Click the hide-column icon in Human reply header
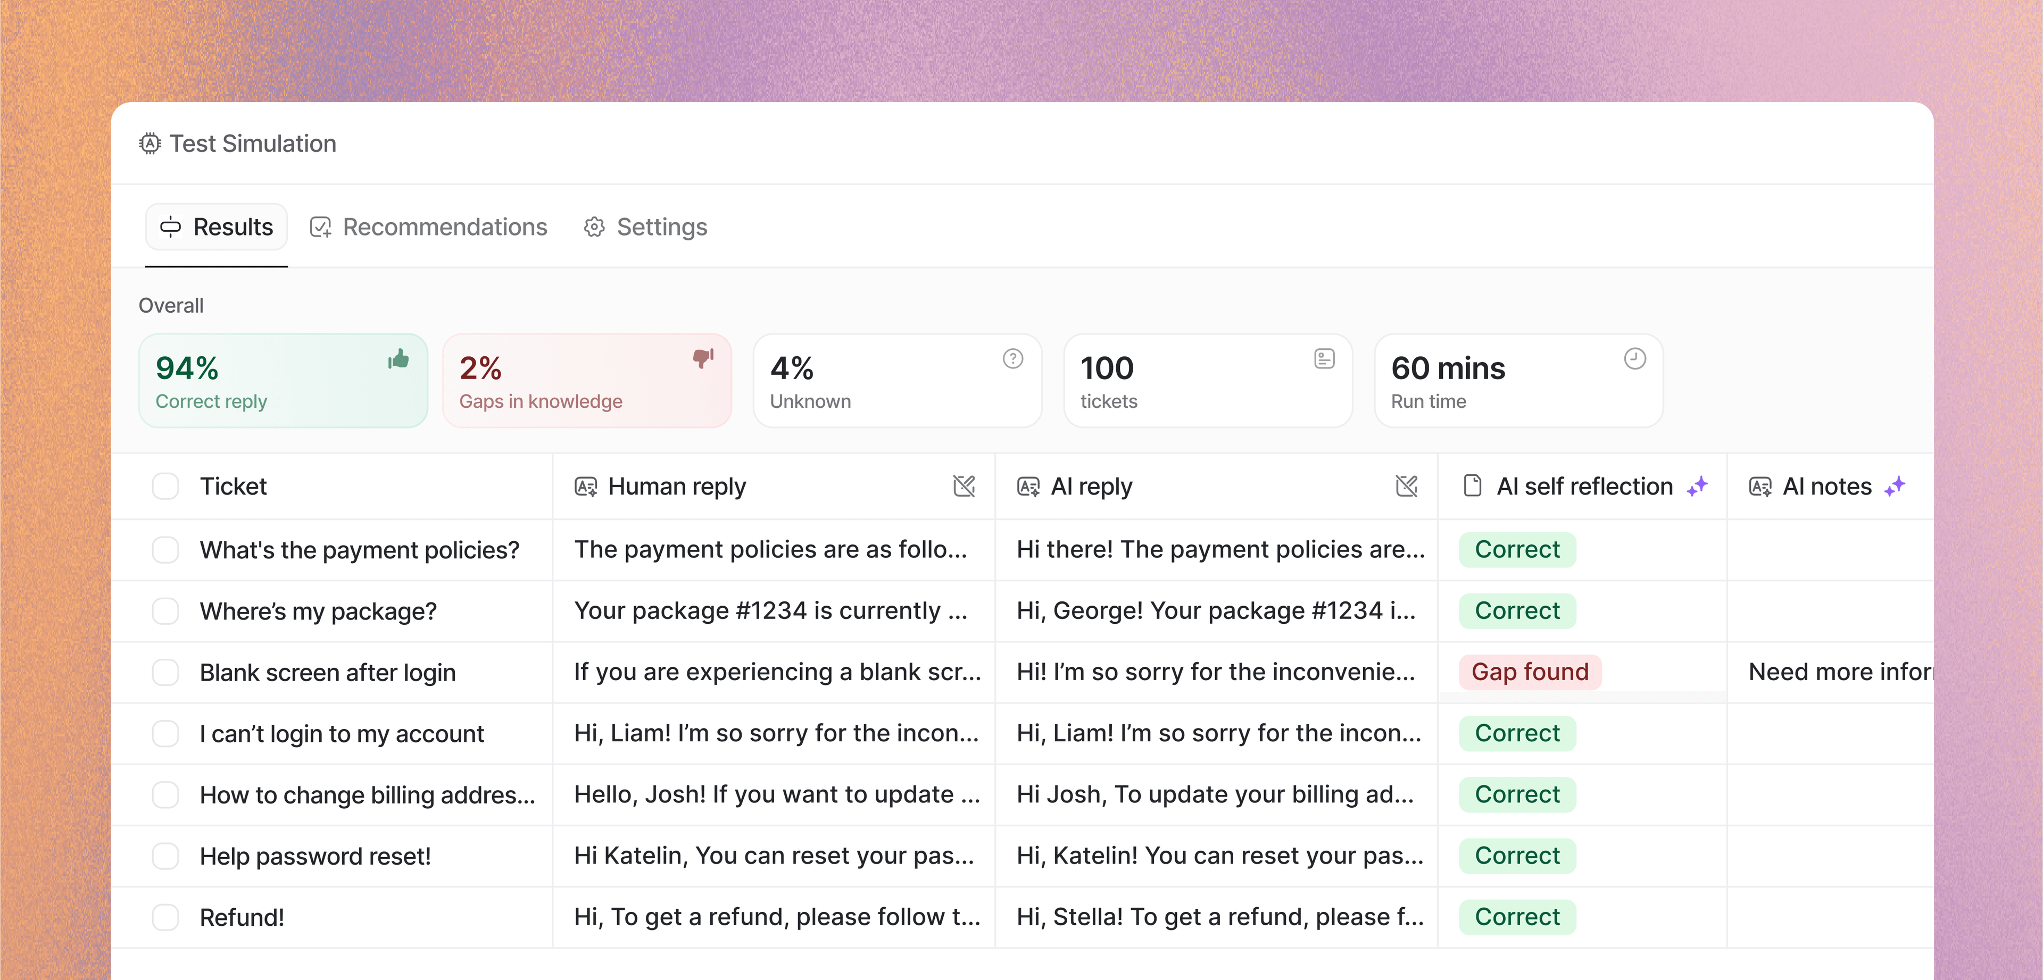This screenshot has width=2043, height=980. [964, 486]
